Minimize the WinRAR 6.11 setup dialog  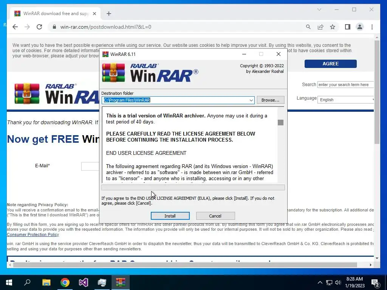point(244,54)
